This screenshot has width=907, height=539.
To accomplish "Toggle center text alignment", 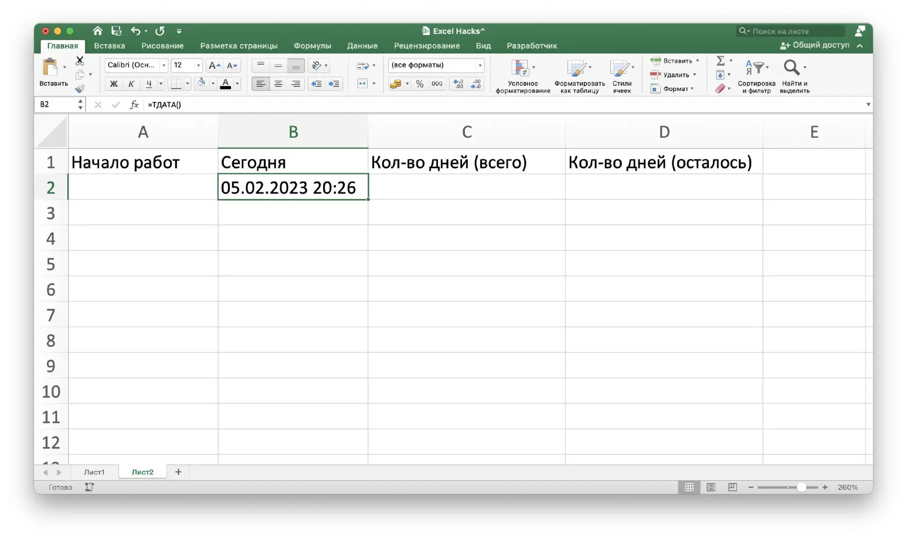I will pos(278,84).
